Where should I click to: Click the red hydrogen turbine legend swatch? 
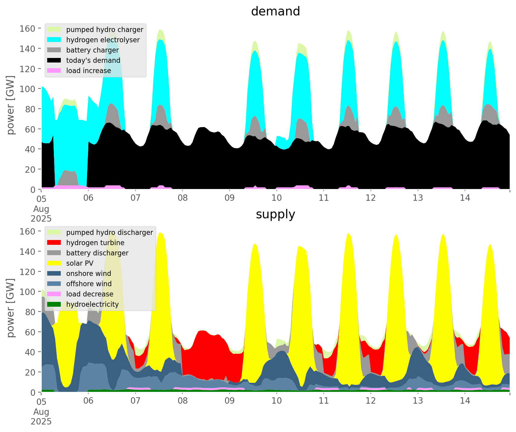click(x=54, y=243)
